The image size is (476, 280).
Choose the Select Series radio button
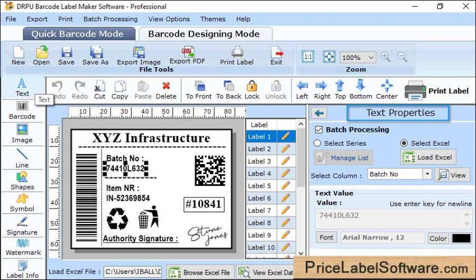[x=317, y=143]
